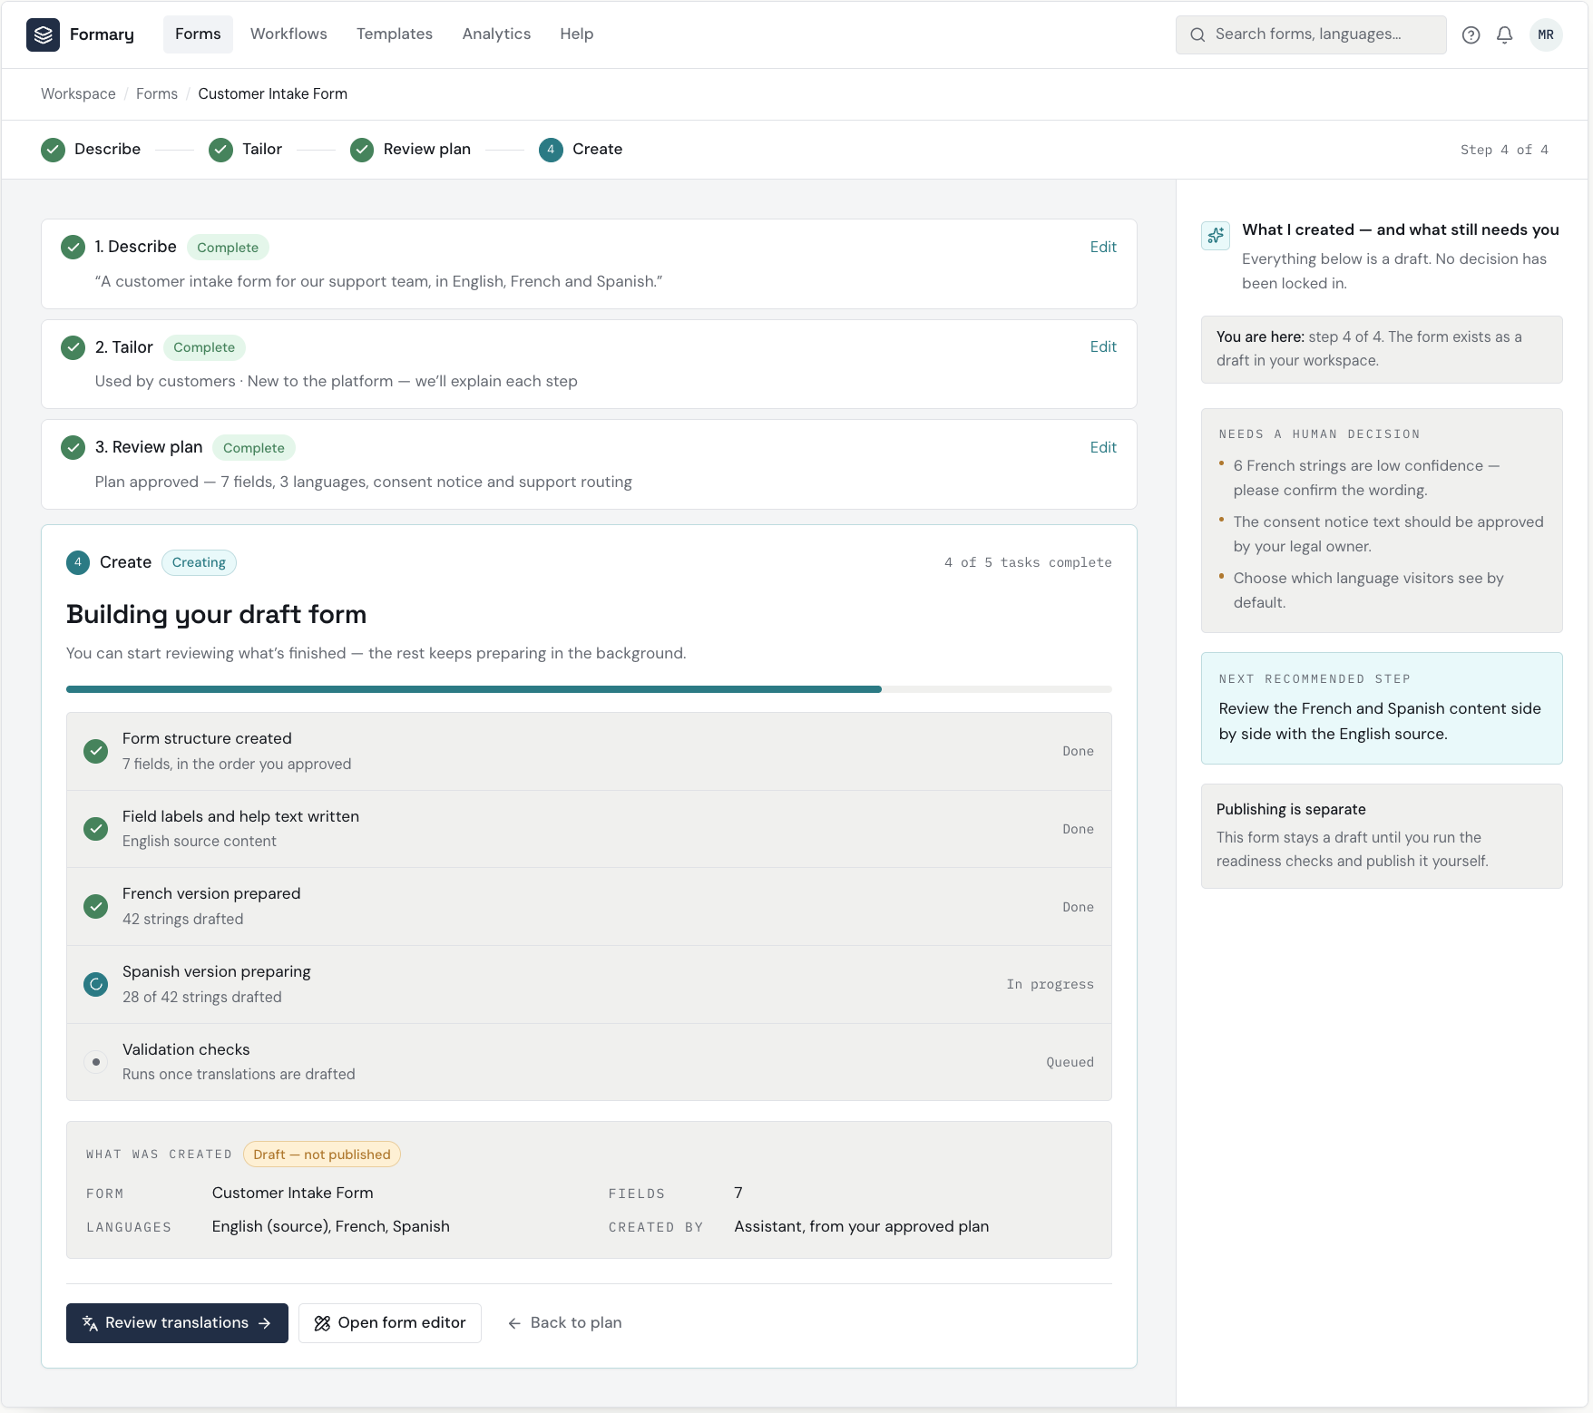This screenshot has width=1593, height=1413.
Task: Open the Help menu item
Action: tap(576, 34)
